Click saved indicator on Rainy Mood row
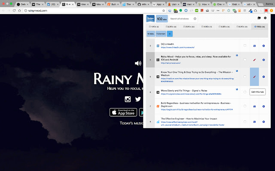275x171 pixels. [237, 55]
